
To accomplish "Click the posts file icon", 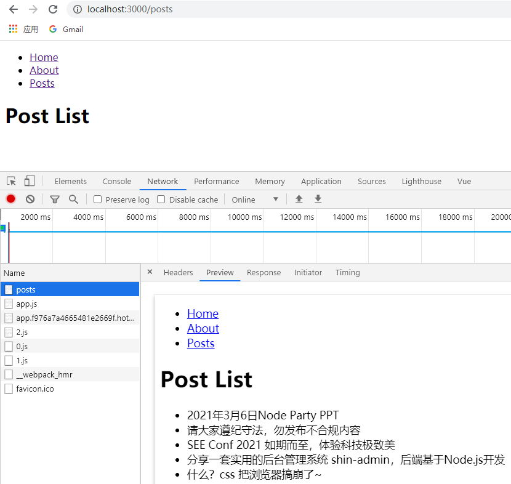I will [9, 290].
